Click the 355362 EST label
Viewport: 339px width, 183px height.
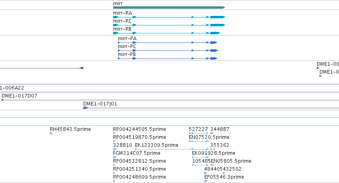219,145
